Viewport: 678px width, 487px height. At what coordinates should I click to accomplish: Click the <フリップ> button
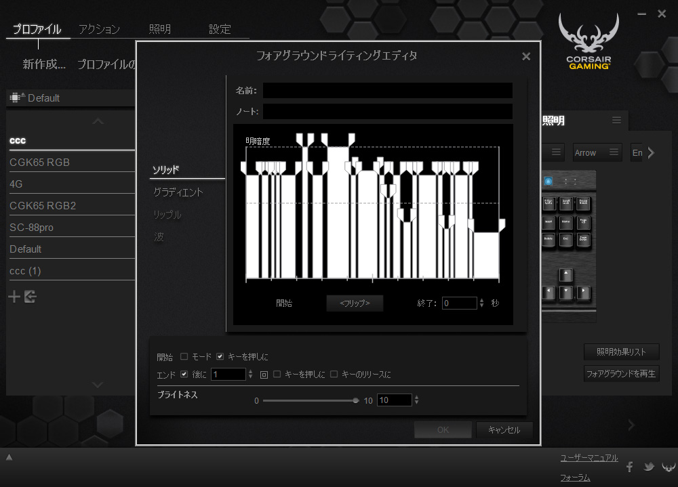coord(355,303)
